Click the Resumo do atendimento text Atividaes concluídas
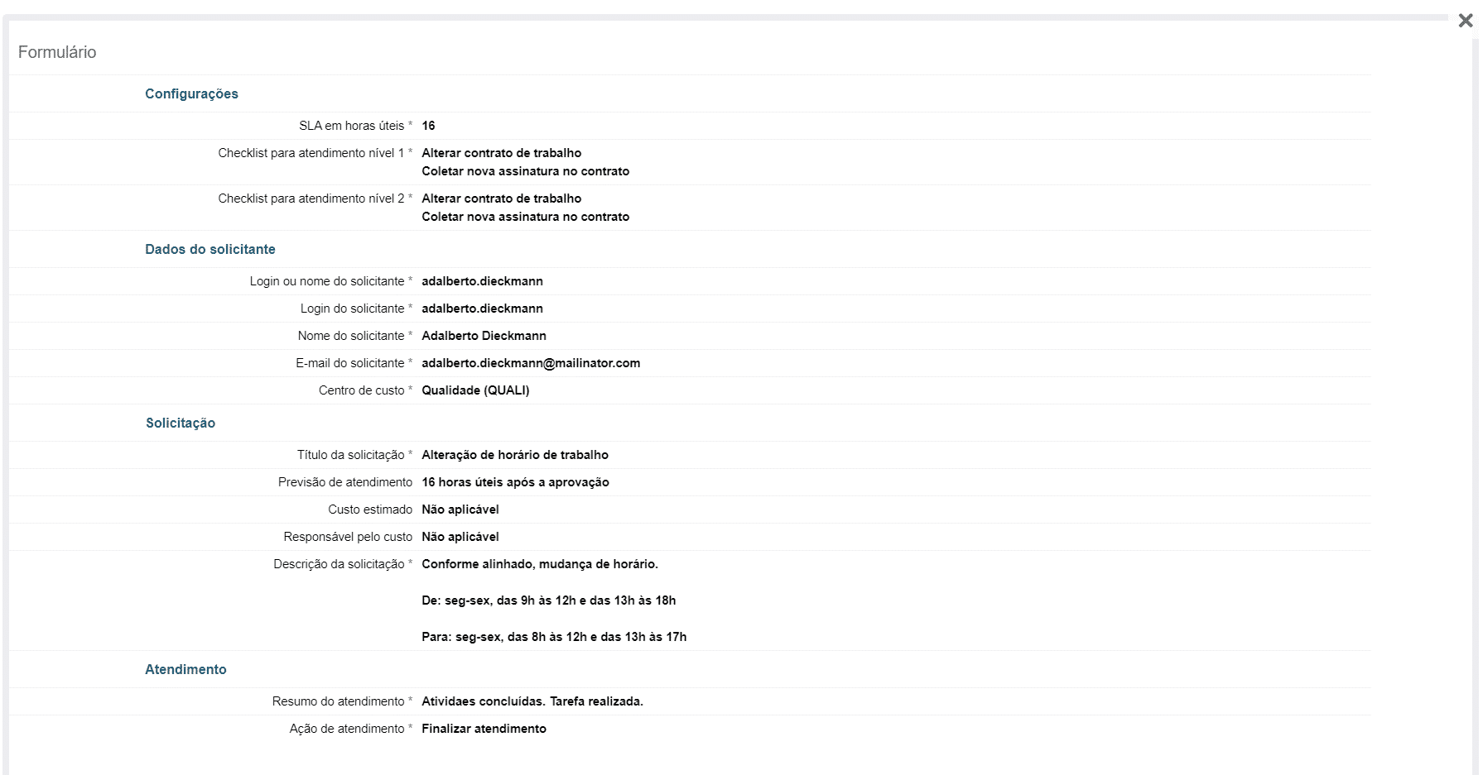The width and height of the screenshot is (1483, 775). 532,701
